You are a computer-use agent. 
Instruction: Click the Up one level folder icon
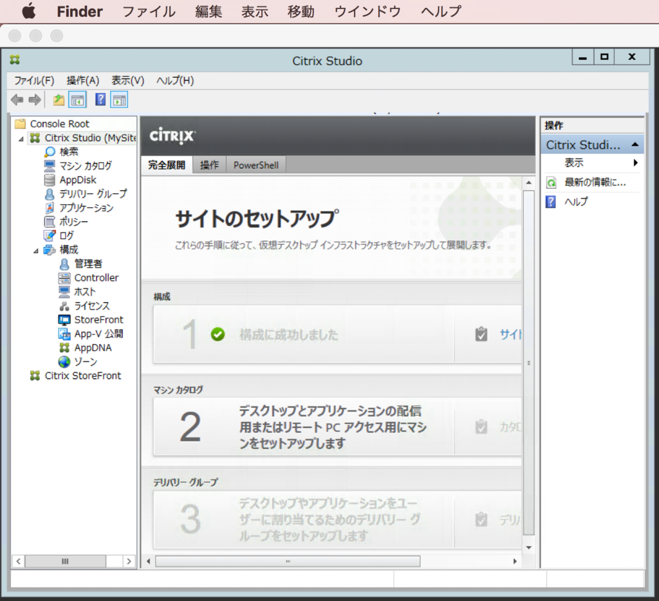pyautogui.click(x=59, y=100)
